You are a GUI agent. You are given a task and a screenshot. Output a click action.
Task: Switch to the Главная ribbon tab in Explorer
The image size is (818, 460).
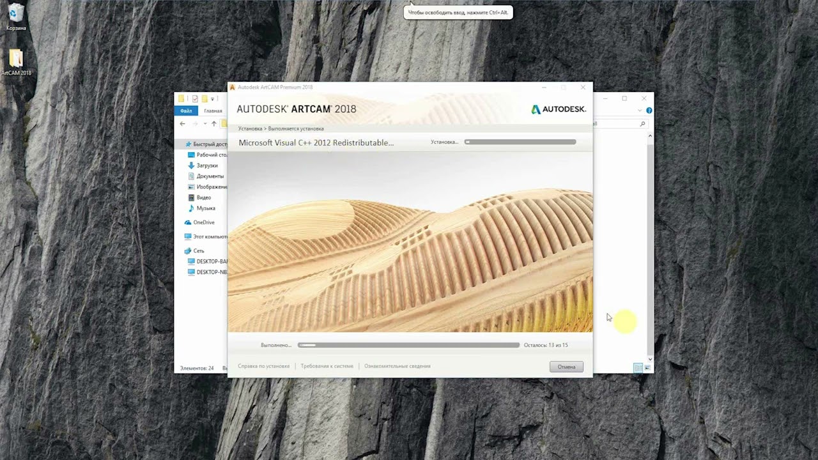[x=213, y=111]
